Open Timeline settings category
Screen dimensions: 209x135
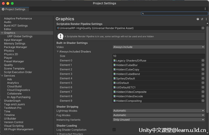point(9,115)
